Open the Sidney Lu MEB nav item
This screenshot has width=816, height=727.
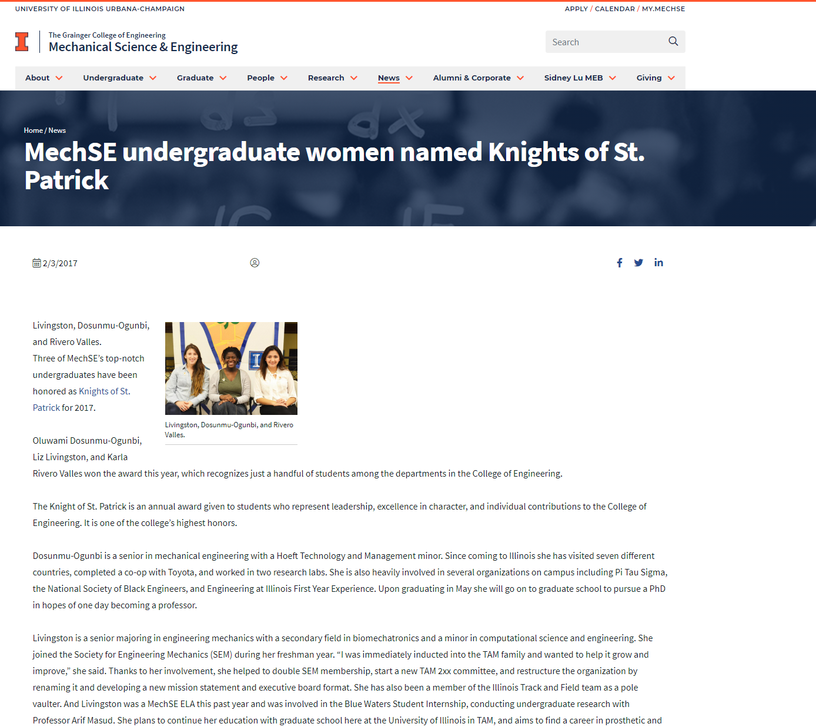573,78
